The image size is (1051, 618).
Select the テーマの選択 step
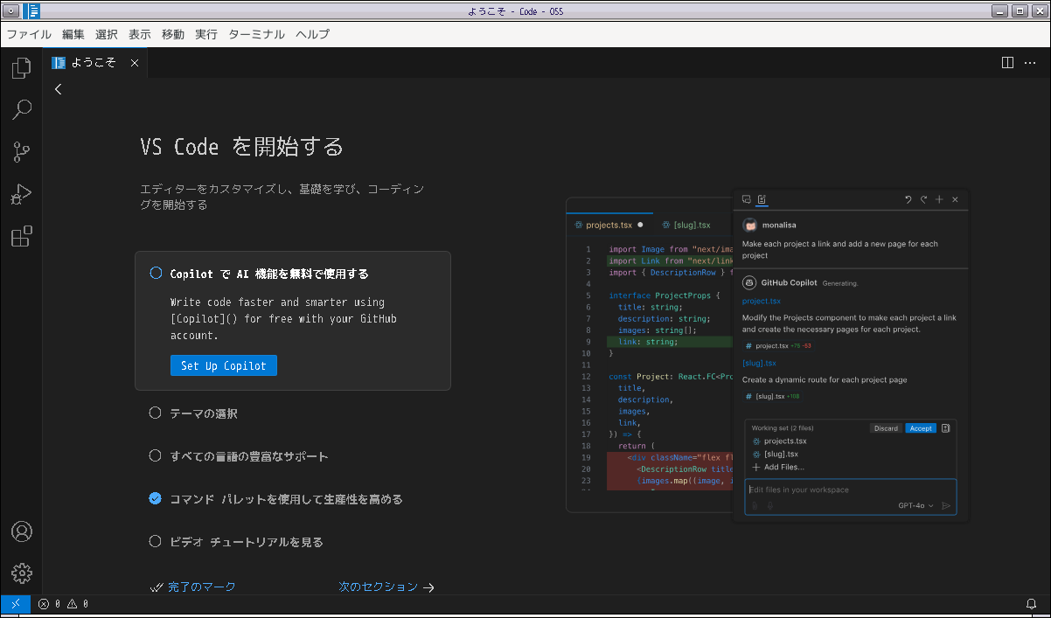292,413
